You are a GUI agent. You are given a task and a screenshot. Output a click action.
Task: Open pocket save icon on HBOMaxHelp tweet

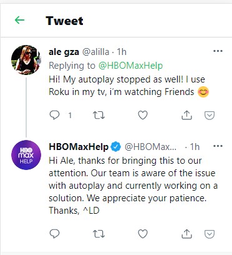click(x=210, y=234)
